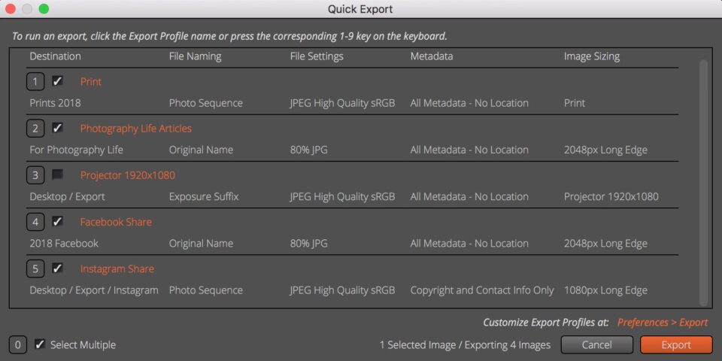The width and height of the screenshot is (722, 361).
Task: Open Preferences > Export link
Action: 663,323
